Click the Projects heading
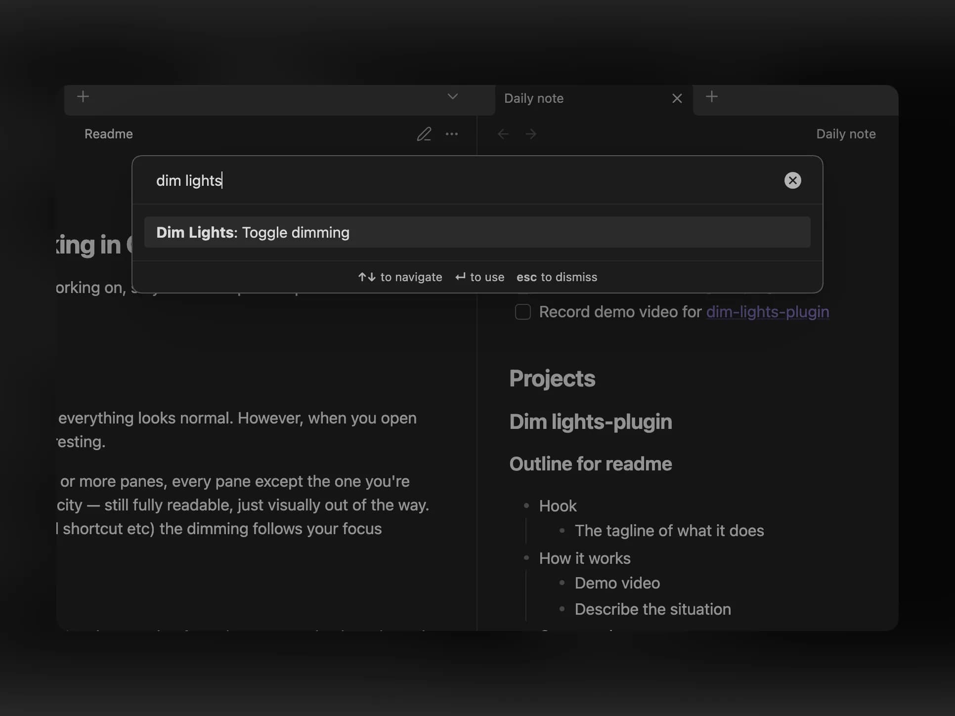This screenshot has height=716, width=955. tap(552, 379)
